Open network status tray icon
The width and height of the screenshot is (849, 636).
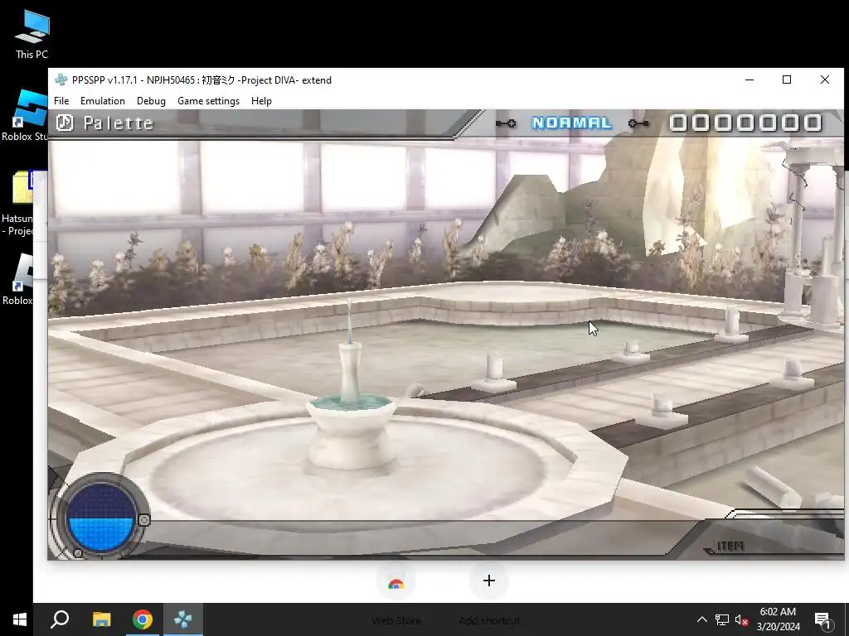pos(722,619)
